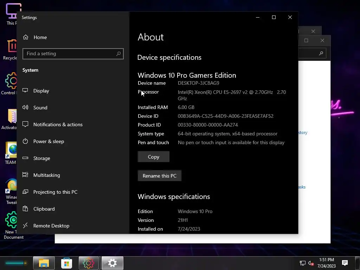Open Clipboard settings
The image size is (360, 270).
[73, 209]
